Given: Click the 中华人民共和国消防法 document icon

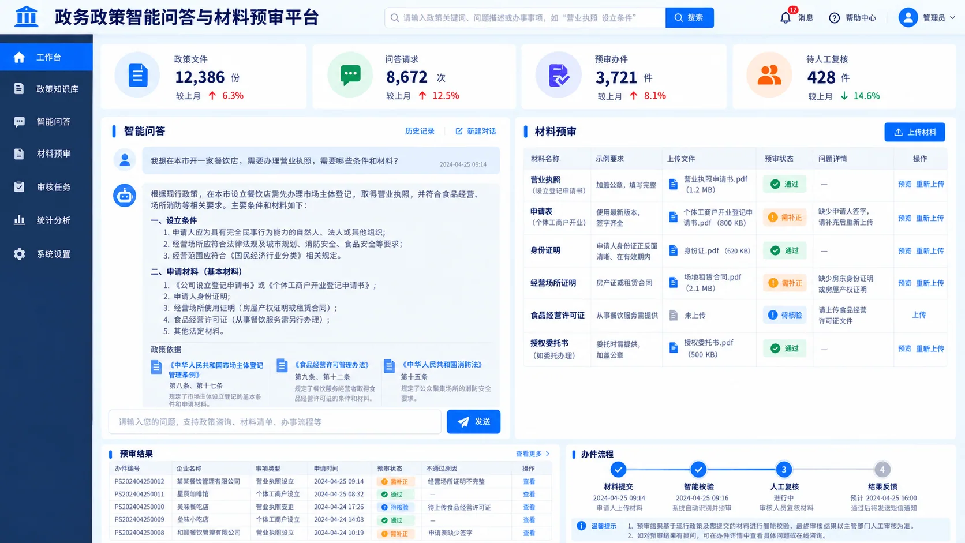Looking at the screenshot, I should click(389, 366).
